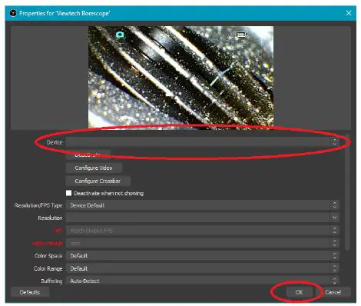This screenshot has height=306, width=361.
Task: Click the camera icon in the preview
Action: click(120, 35)
